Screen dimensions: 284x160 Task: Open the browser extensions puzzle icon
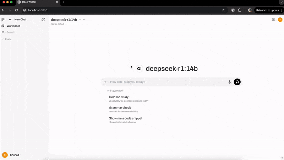coord(240,10)
